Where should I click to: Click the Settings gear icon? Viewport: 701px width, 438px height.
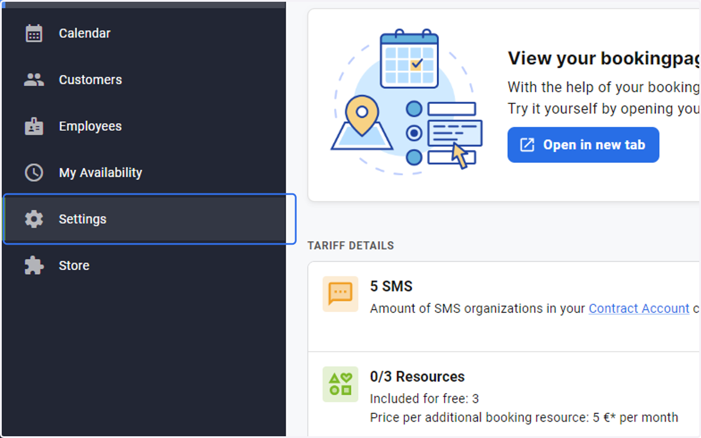[34, 219]
